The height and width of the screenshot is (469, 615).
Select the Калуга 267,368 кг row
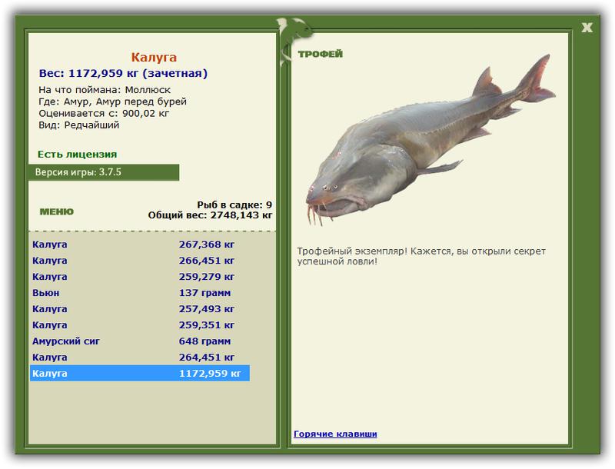click(x=140, y=244)
